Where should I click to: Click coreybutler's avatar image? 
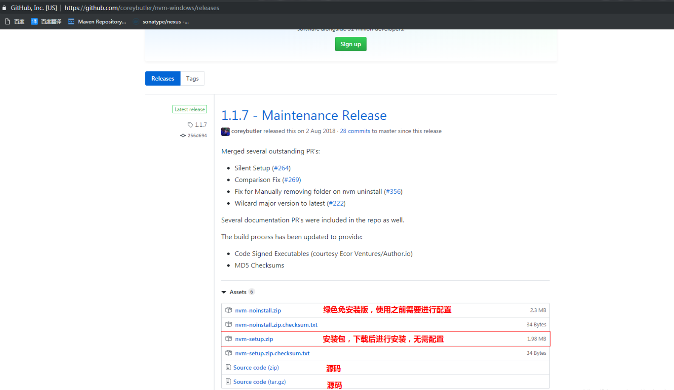pos(226,131)
